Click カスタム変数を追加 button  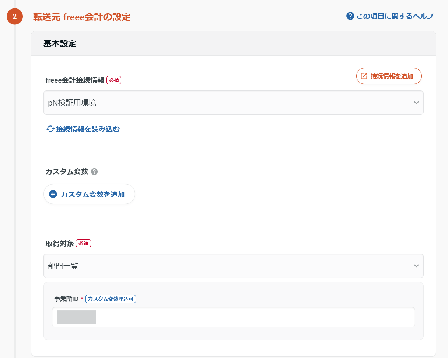click(x=89, y=194)
